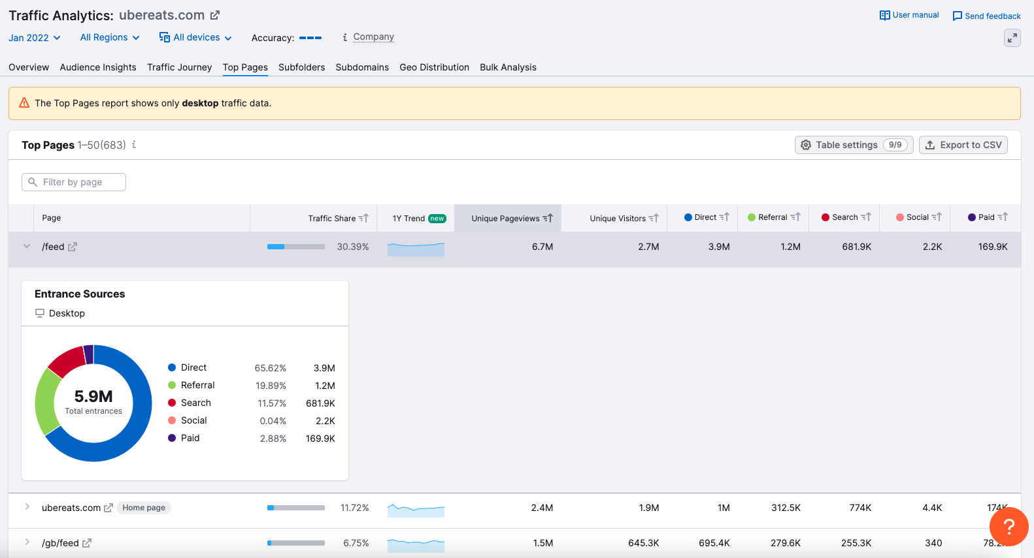Switch to Audience Insights tab
Viewport: 1034px width, 558px height.
click(x=98, y=67)
